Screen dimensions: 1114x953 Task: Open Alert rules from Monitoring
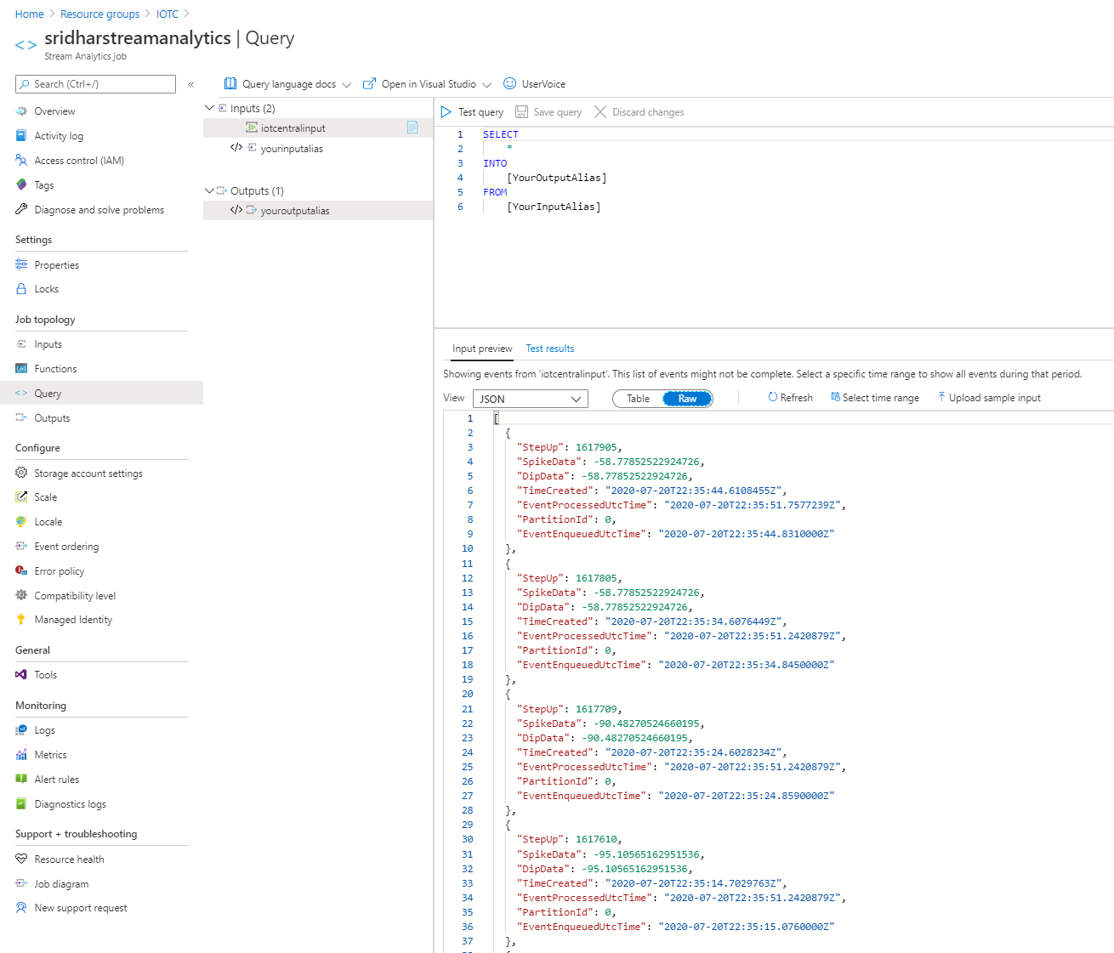click(x=56, y=779)
